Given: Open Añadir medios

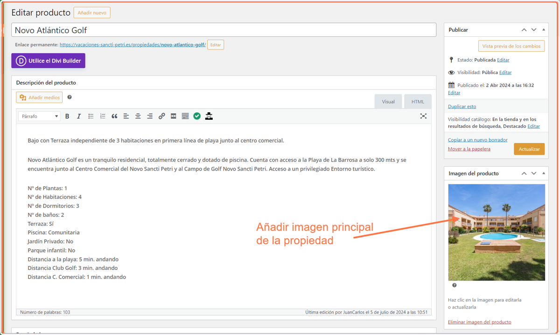Looking at the screenshot, I should coord(39,97).
